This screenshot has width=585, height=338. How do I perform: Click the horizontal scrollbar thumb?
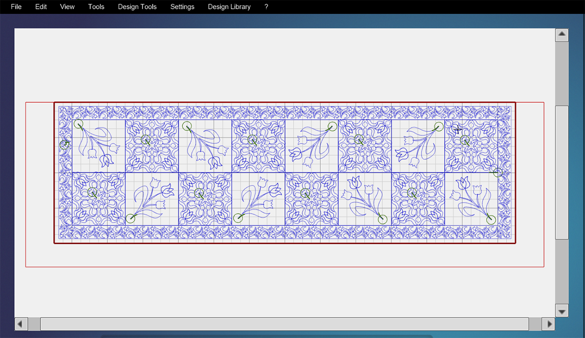(285, 323)
